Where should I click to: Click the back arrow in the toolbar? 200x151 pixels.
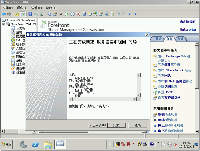[x=3, y=14]
